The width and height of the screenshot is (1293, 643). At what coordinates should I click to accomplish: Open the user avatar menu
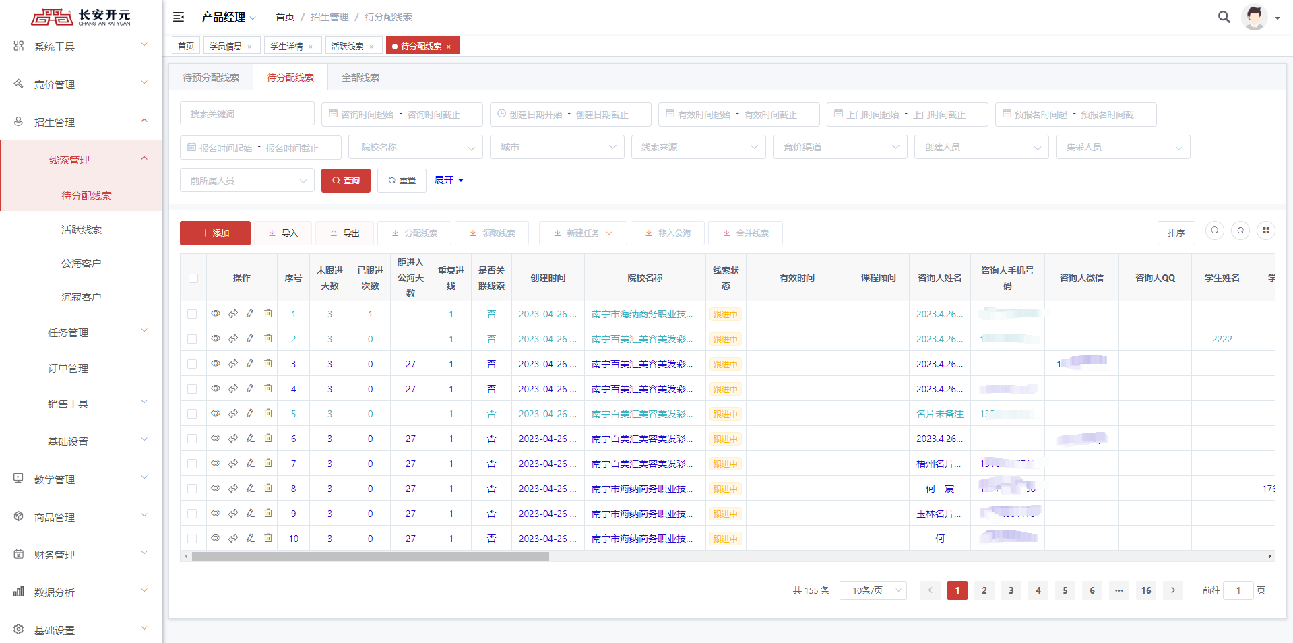pyautogui.click(x=1254, y=17)
